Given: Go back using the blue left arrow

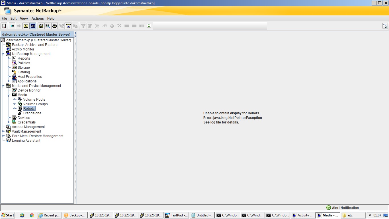Looking at the screenshot, I should tap(12, 26).
